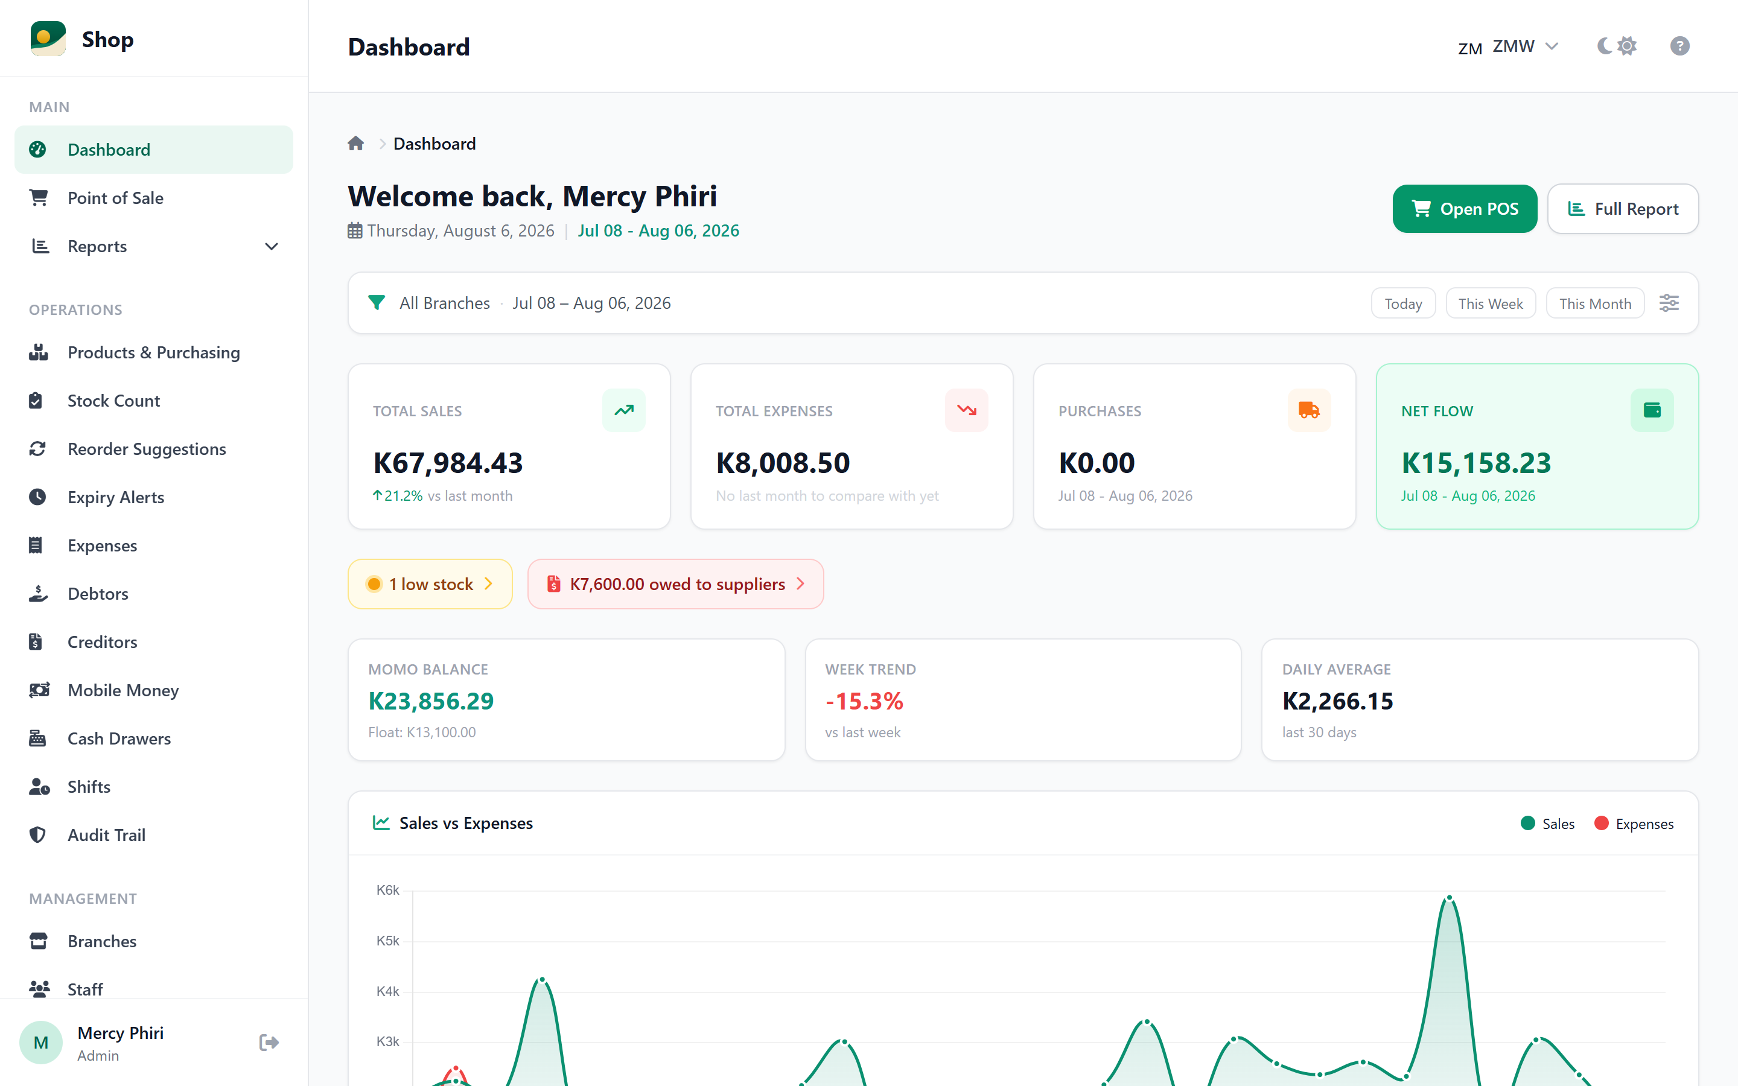Click the Full Report button

point(1622,209)
